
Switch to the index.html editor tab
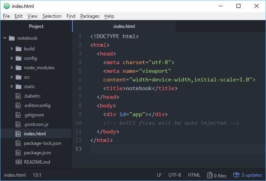coord(124,26)
